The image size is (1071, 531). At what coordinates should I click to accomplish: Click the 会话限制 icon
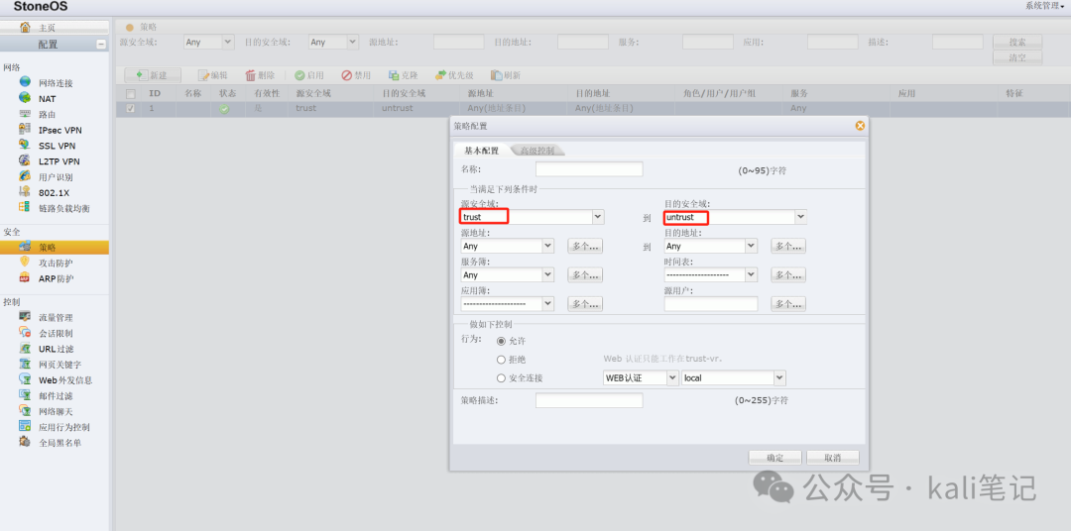[25, 333]
